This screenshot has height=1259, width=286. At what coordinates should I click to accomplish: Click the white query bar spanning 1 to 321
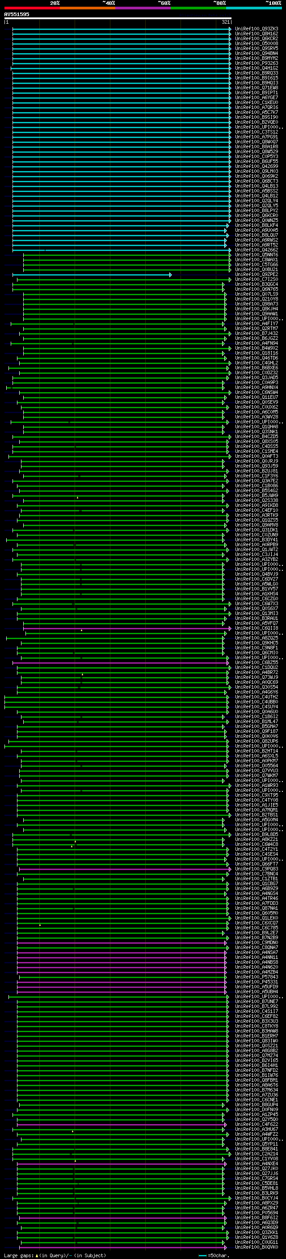[x=118, y=18]
